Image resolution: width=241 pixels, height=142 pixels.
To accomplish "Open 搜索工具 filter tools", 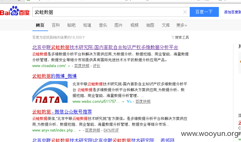I will click(180, 37).
